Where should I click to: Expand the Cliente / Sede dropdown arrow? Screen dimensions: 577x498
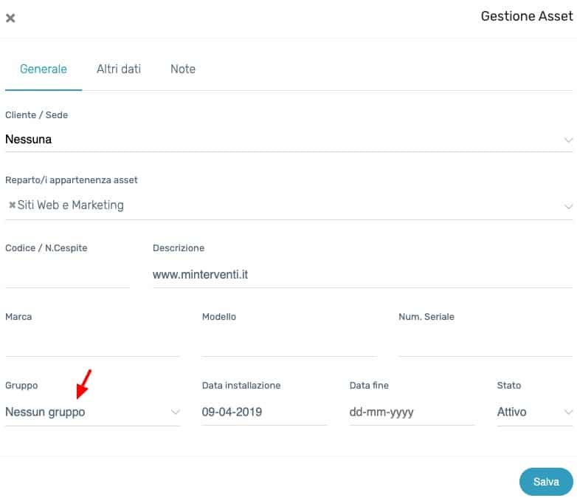click(x=568, y=140)
